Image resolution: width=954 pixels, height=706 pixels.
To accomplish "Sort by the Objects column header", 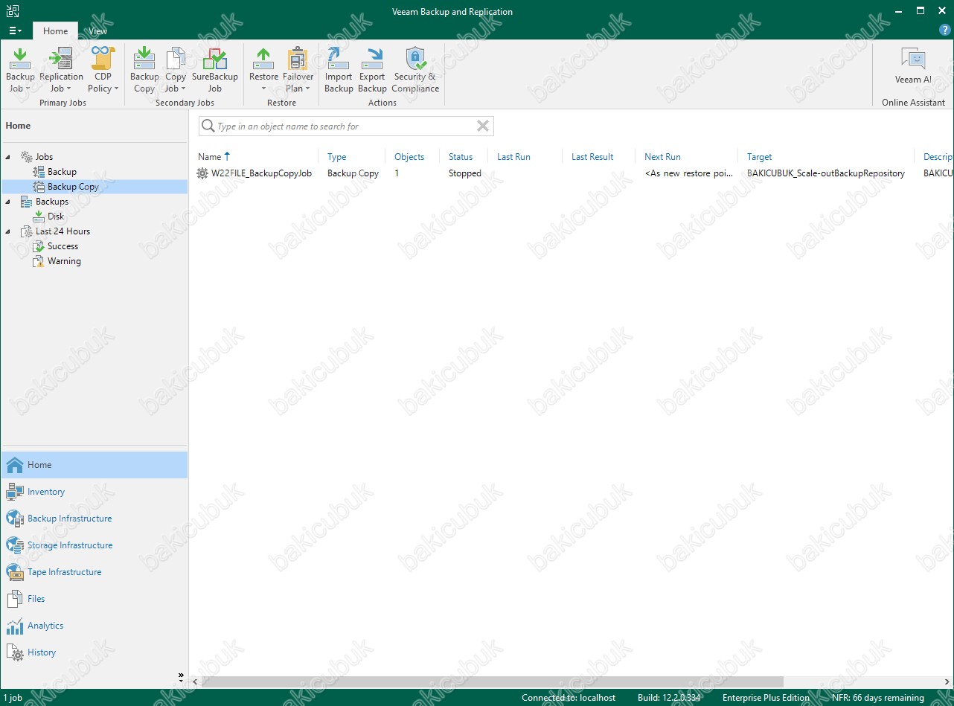I will click(409, 157).
